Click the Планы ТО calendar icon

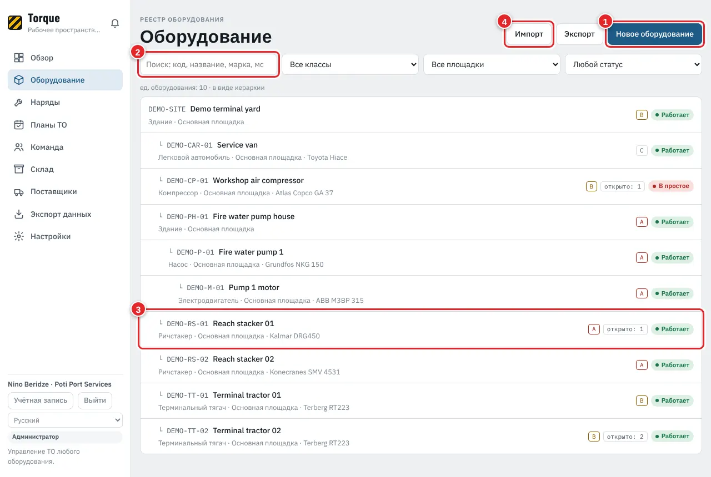coord(19,125)
